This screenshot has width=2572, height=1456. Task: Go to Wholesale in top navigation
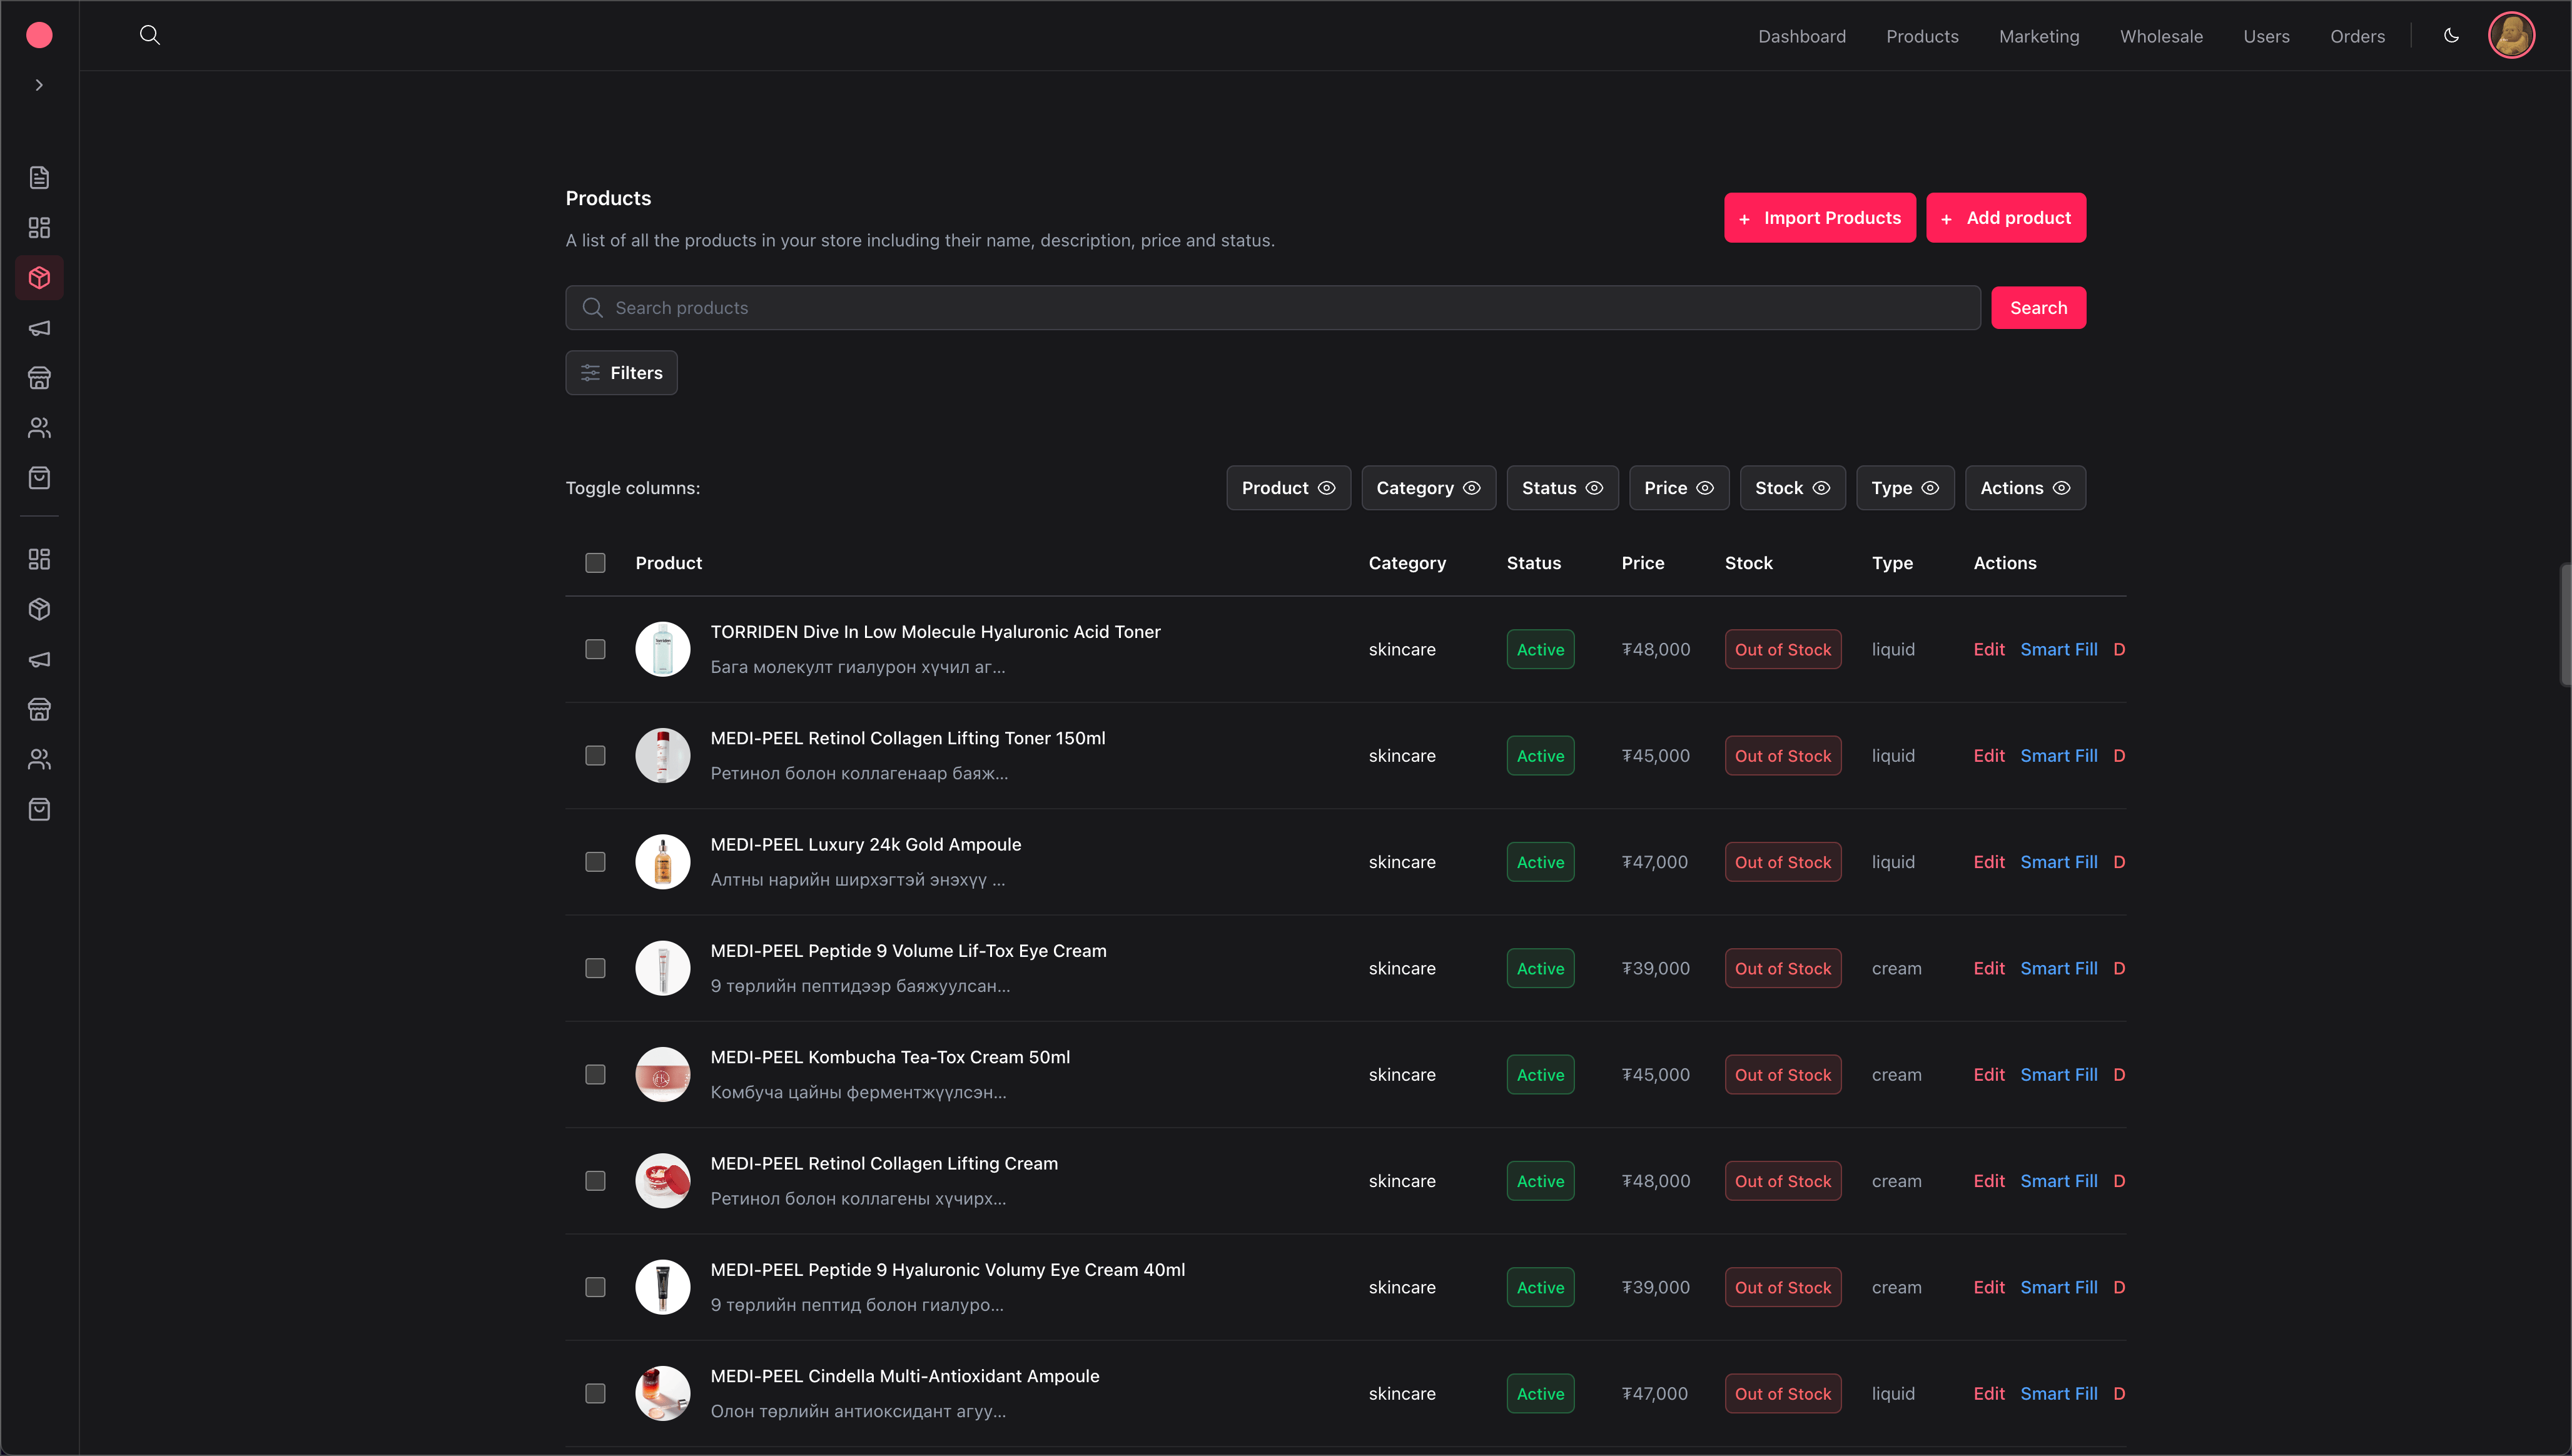click(x=2161, y=36)
